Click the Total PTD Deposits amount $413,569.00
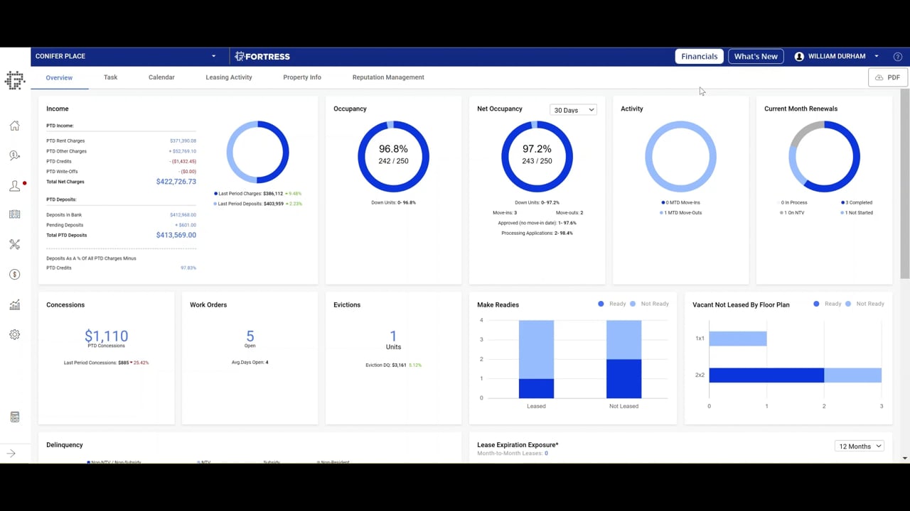Screen dimensions: 910x511 pyautogui.click(x=176, y=235)
